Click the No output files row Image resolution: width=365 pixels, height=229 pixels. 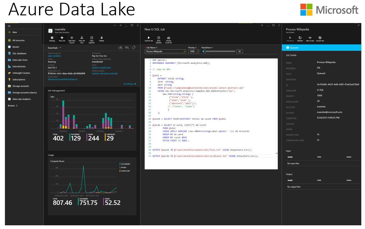[x=323, y=187]
